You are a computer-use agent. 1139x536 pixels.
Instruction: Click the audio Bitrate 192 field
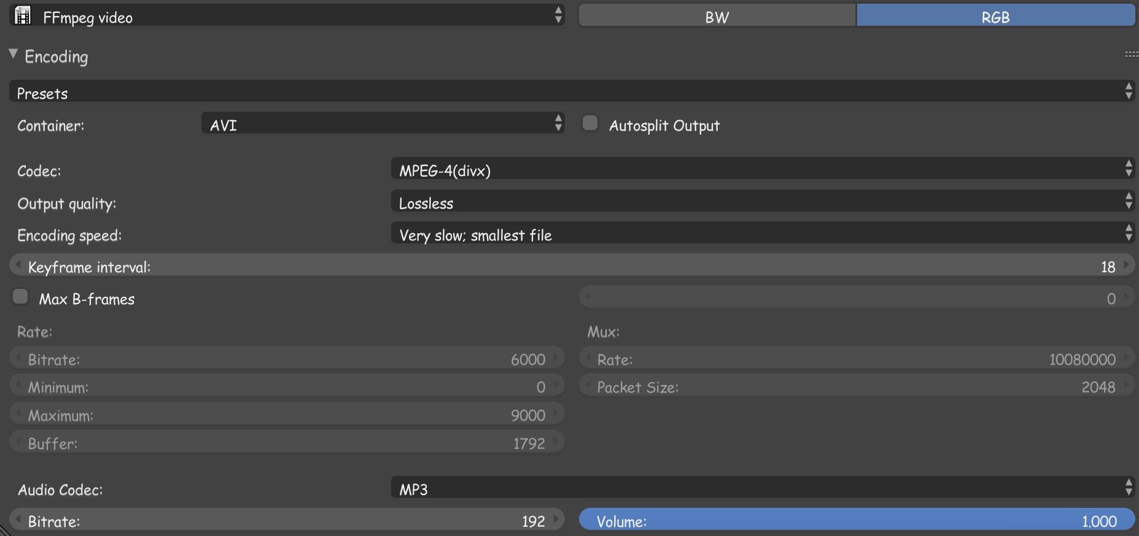(x=287, y=520)
